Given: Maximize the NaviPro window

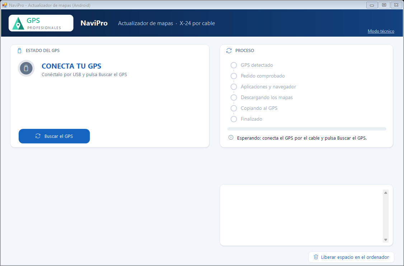Looking at the screenshot, I should 384,5.
